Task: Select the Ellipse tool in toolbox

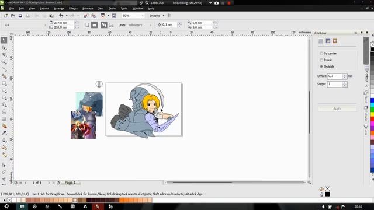Action: 4,91
